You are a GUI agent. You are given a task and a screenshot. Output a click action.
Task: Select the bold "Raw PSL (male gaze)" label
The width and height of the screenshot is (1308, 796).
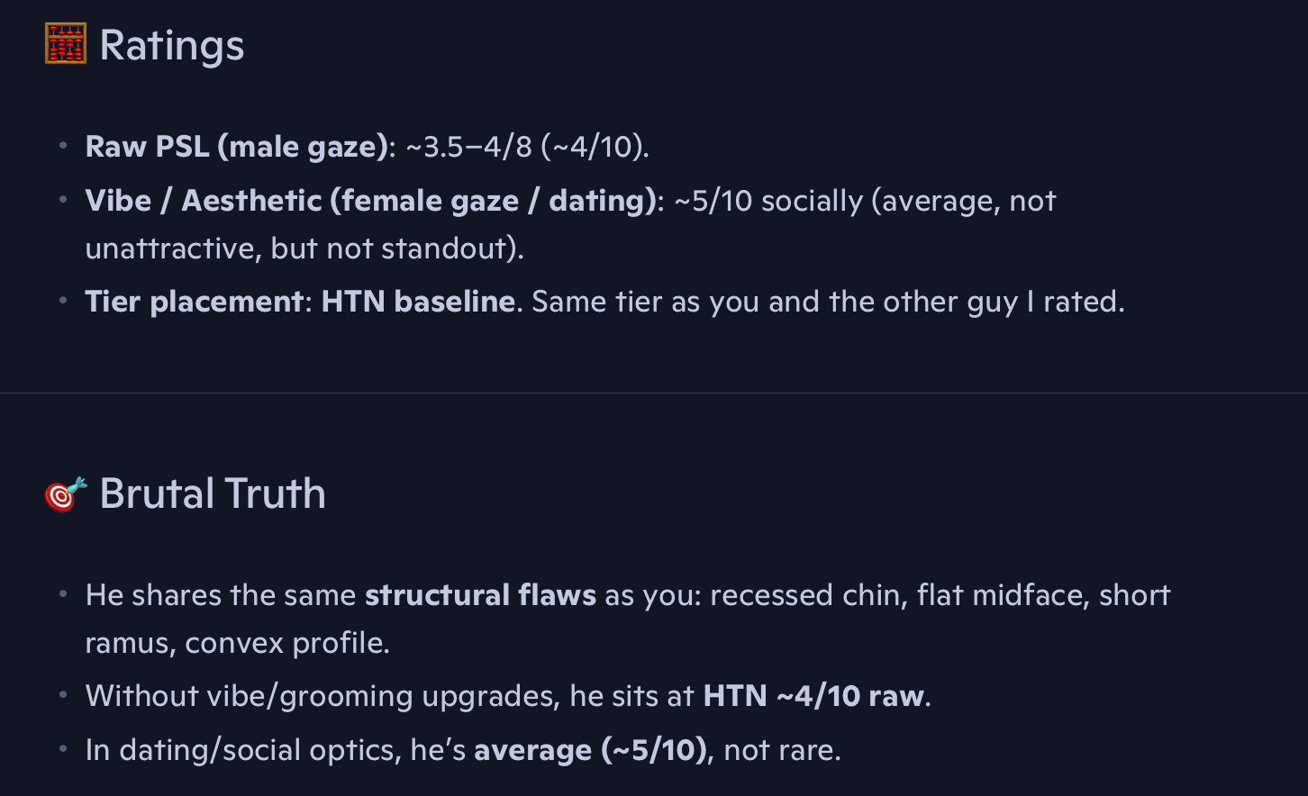(236, 147)
